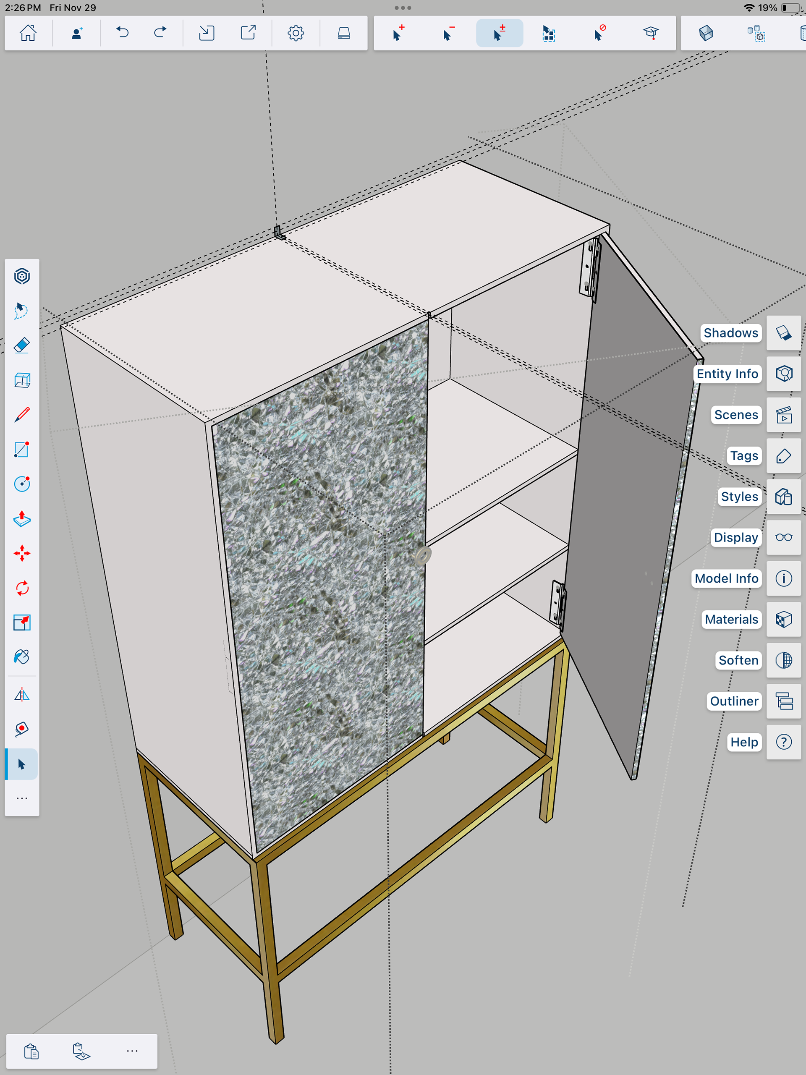Enable subtract-from-selection mode
The height and width of the screenshot is (1075, 806).
pos(449,33)
